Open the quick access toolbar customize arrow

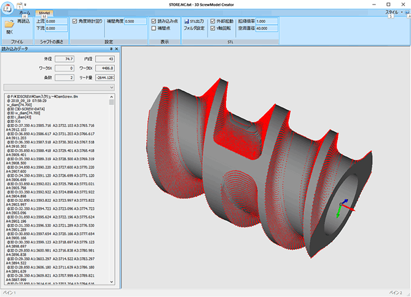coord(25,4)
